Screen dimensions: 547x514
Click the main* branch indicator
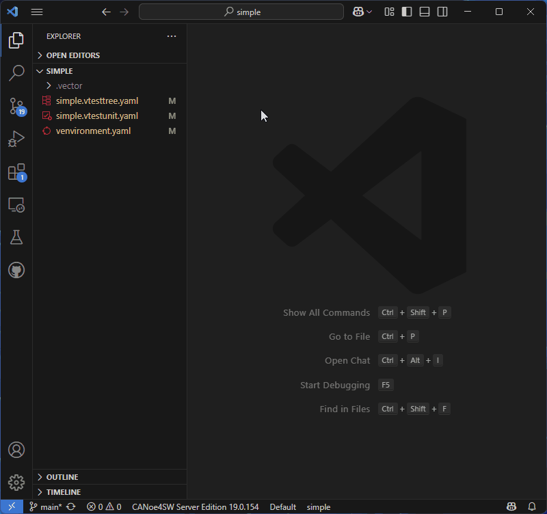(x=45, y=506)
